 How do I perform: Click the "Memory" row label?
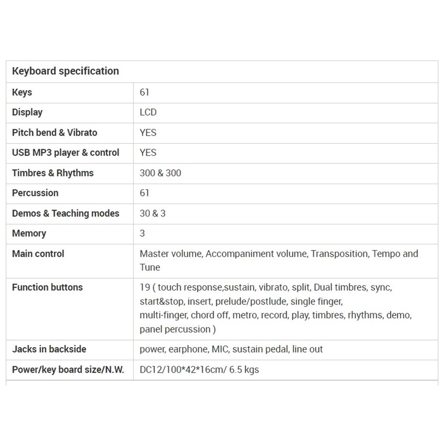click(x=29, y=234)
